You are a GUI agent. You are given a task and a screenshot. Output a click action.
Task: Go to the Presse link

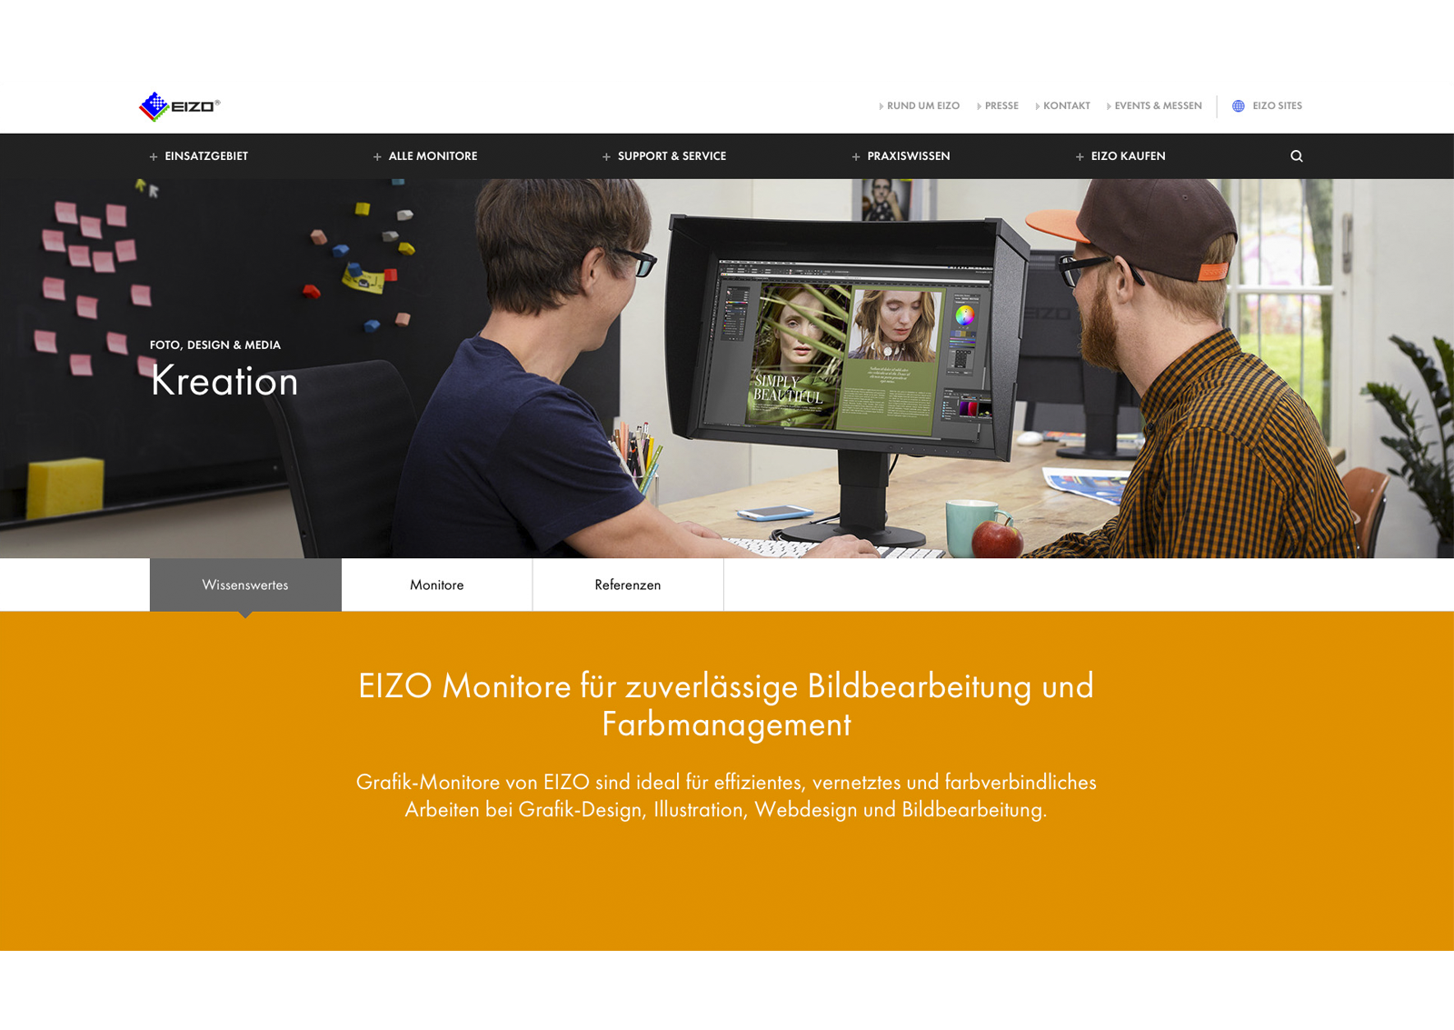1001,106
